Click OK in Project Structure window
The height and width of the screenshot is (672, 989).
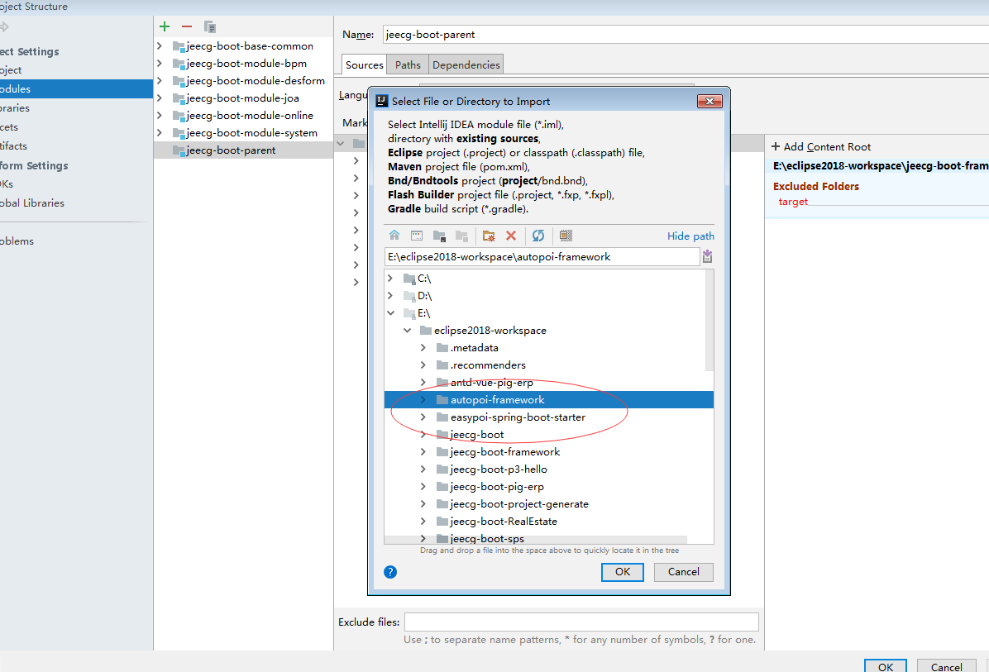[886, 666]
